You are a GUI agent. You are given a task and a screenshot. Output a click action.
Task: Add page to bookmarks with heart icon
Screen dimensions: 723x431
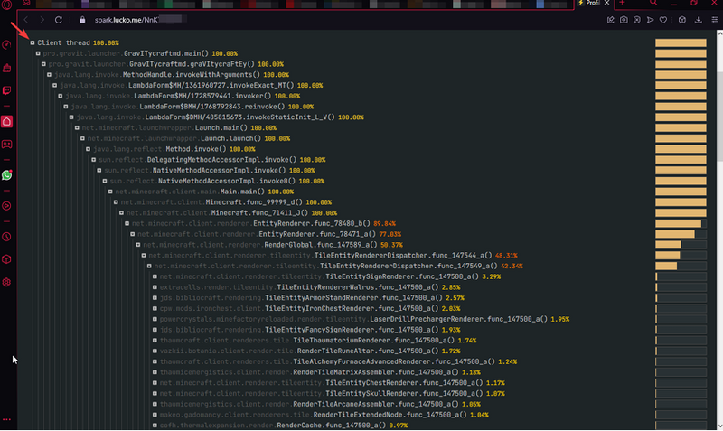point(663,19)
